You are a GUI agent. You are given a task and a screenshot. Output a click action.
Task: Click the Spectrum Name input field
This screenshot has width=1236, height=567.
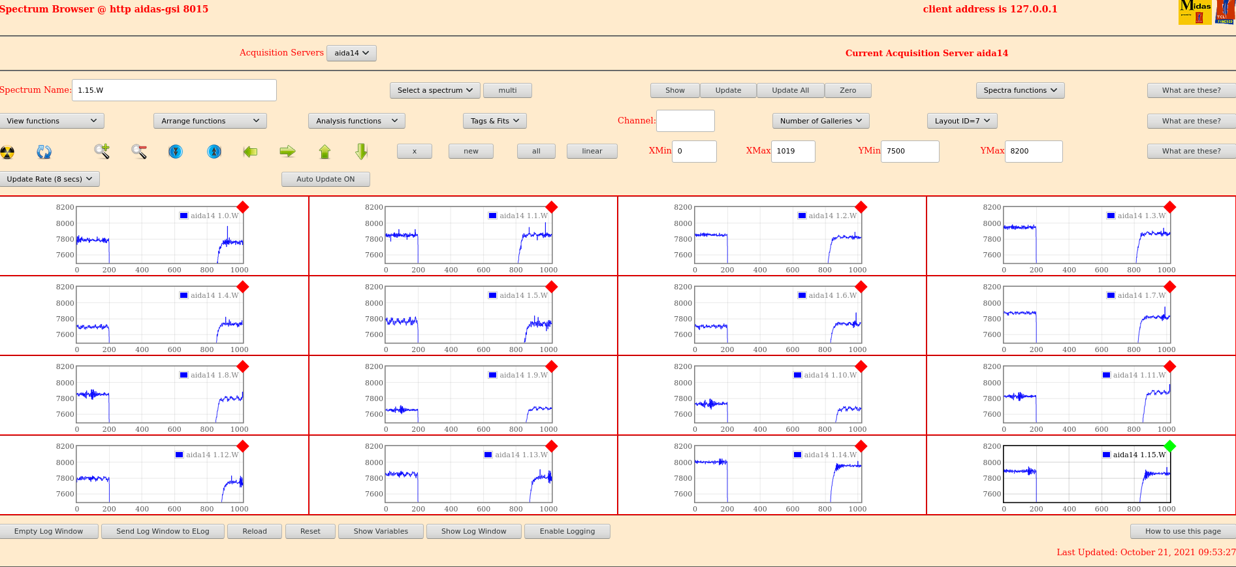click(174, 90)
